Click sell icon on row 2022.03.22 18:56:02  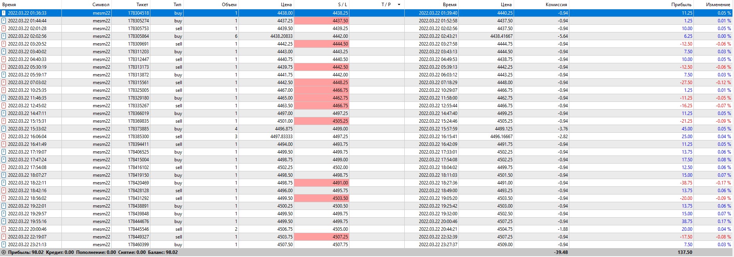click(x=4, y=198)
